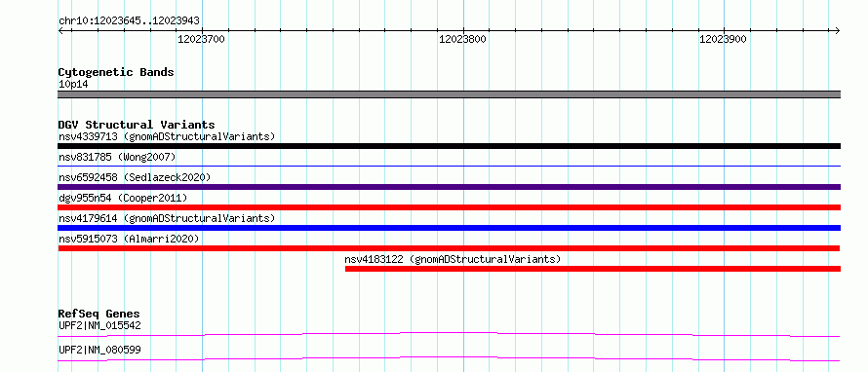Click the right arrow of the ruler

[838, 30]
